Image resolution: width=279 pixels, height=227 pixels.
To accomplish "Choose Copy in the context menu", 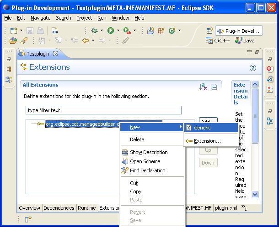I will pyautogui.click(x=151, y=191).
